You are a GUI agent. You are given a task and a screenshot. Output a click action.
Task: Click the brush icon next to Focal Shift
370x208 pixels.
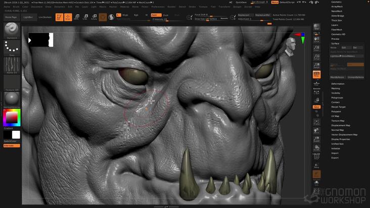tap(190, 17)
